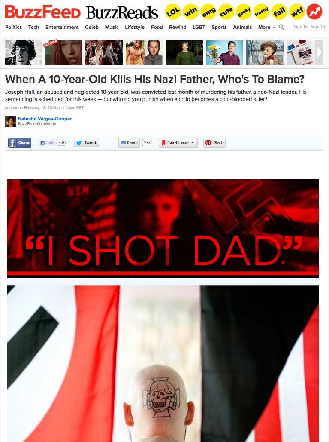Open the search magnifier icon
329x442 pixels.
click(281, 27)
